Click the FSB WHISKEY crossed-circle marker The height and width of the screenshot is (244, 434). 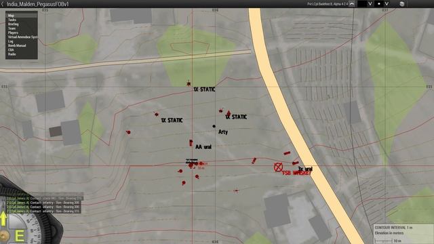click(278, 167)
